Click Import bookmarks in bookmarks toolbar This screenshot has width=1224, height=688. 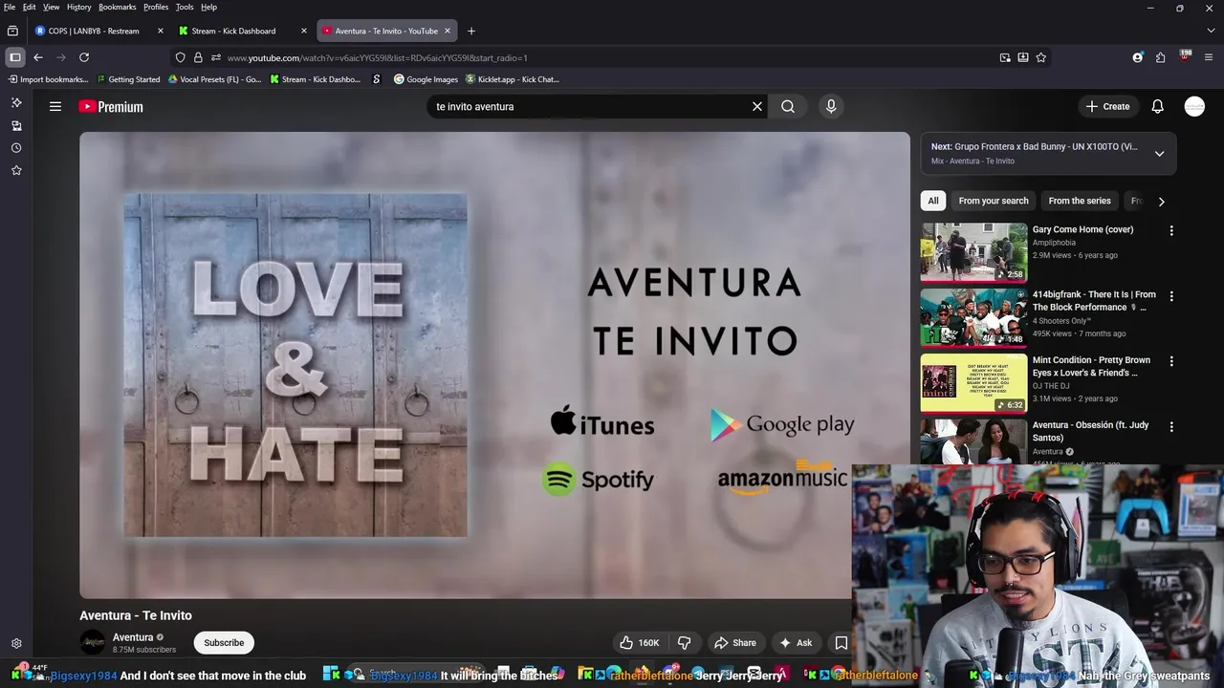pyautogui.click(x=47, y=79)
